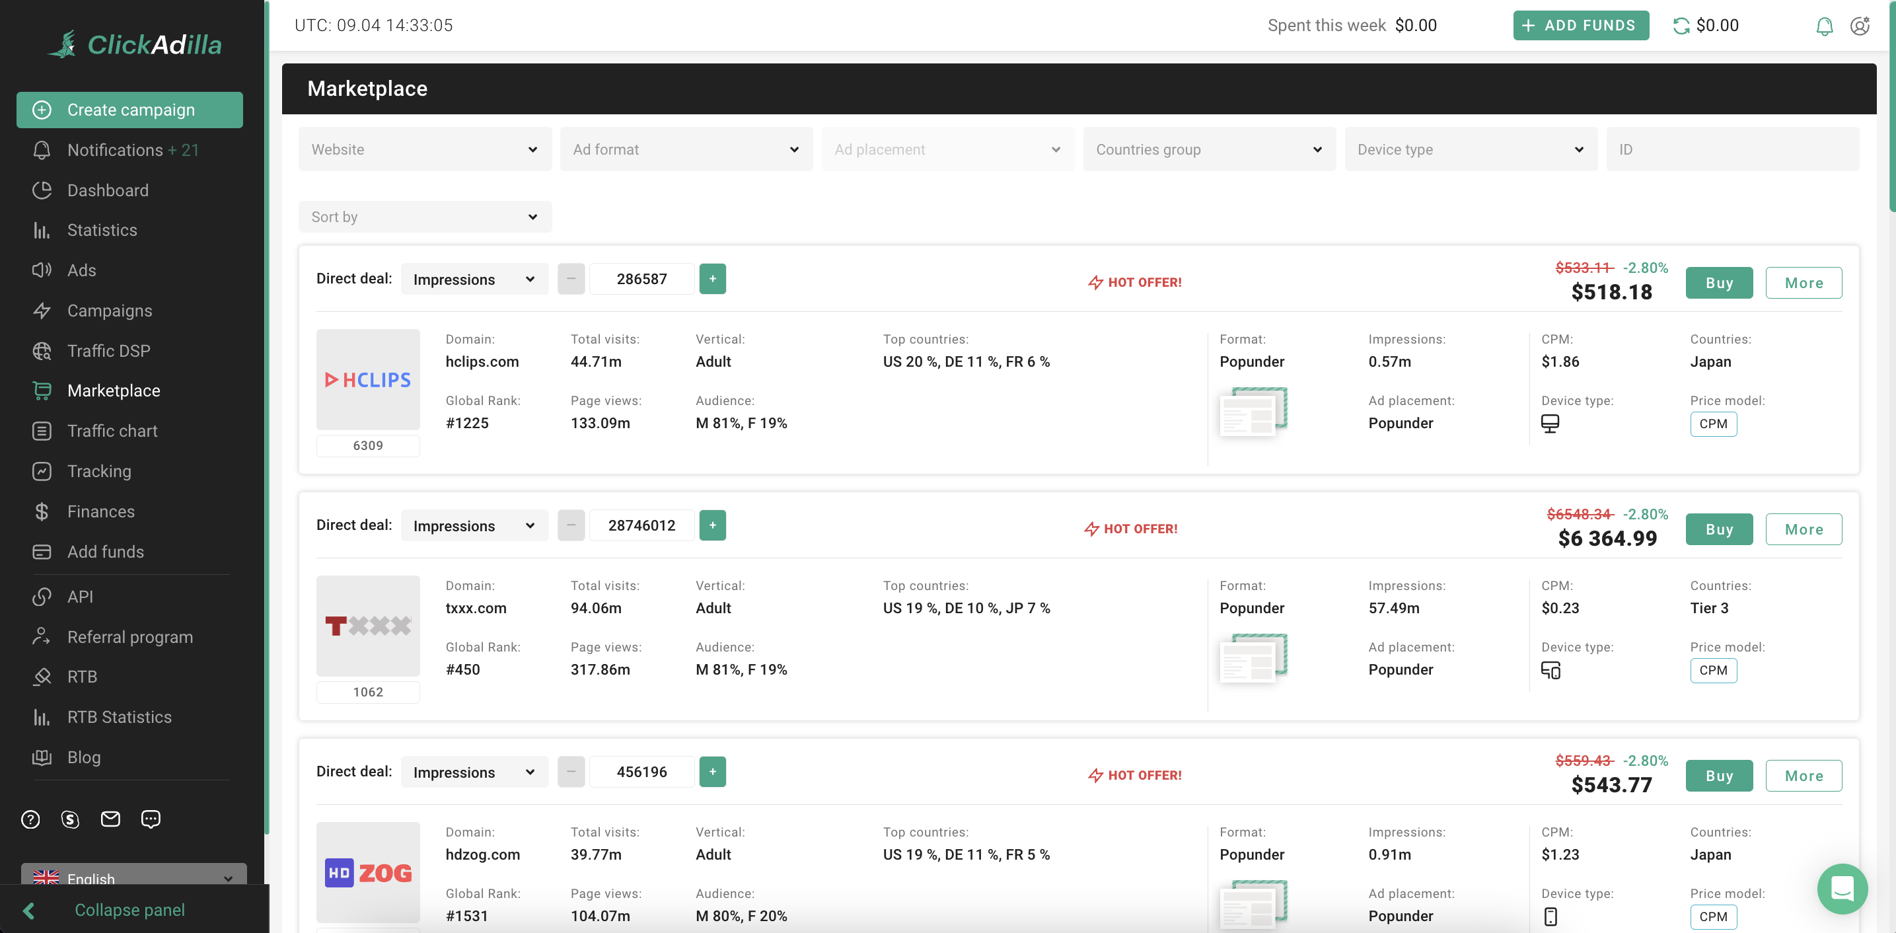Select the Dashboard icon in the sidebar
Screen dimensions: 1896x933
(x=42, y=190)
